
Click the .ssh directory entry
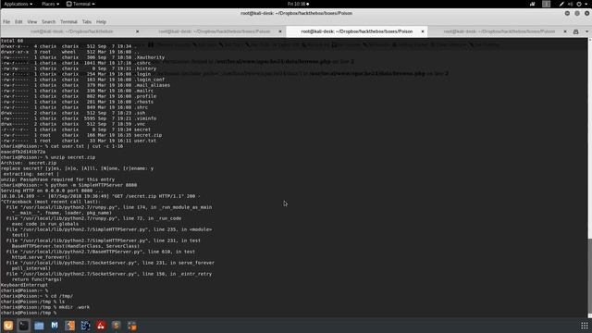(x=140, y=113)
